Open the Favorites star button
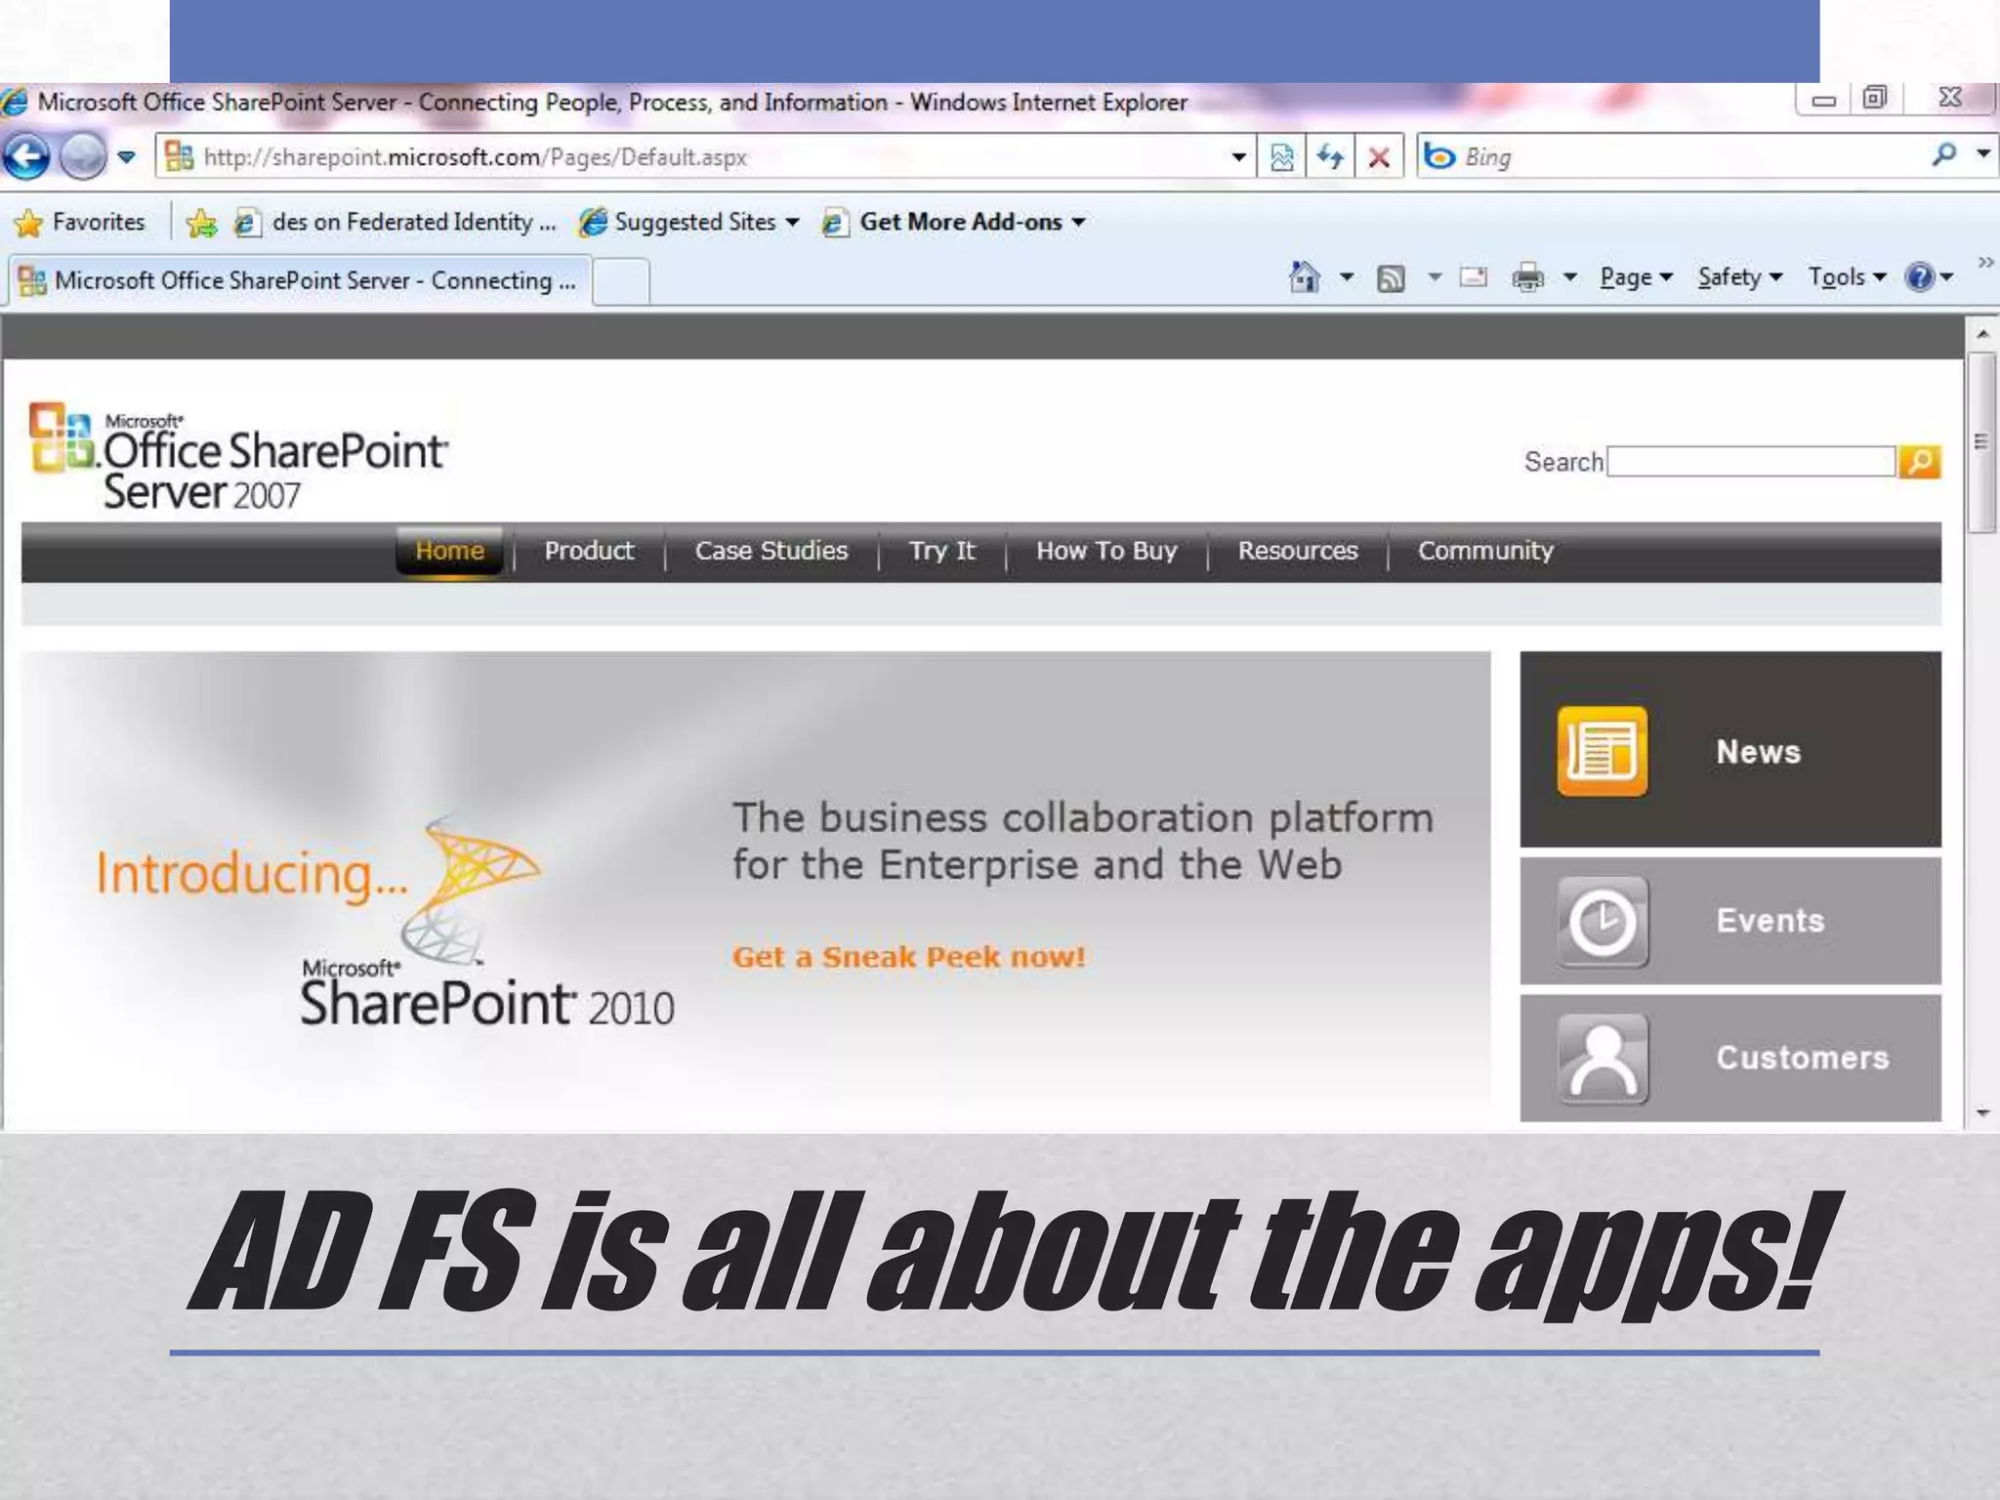The width and height of the screenshot is (2000, 1500). [x=80, y=223]
